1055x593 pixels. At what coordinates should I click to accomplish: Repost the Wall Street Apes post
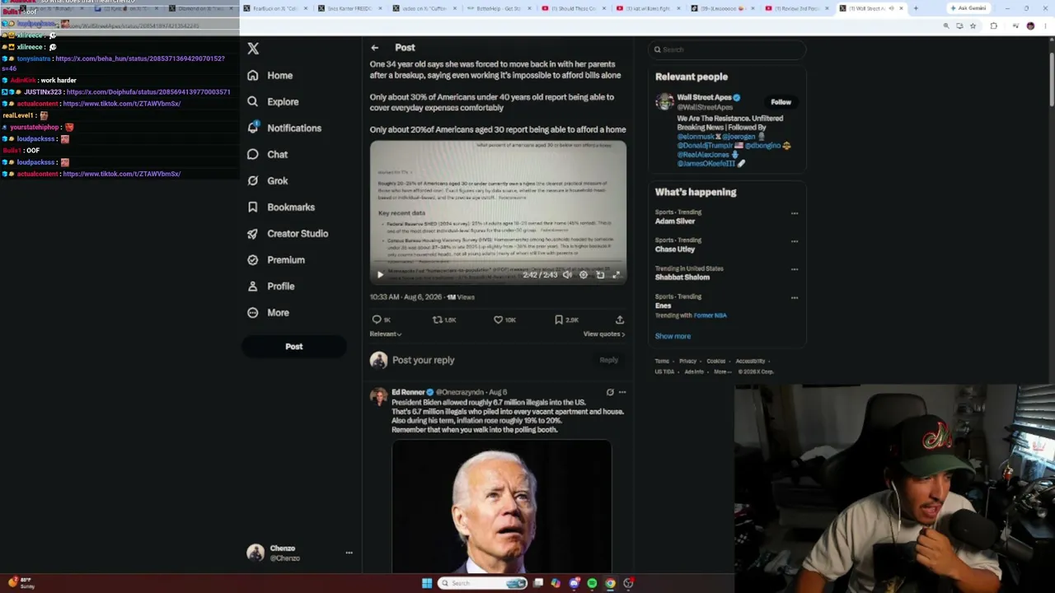coord(438,320)
